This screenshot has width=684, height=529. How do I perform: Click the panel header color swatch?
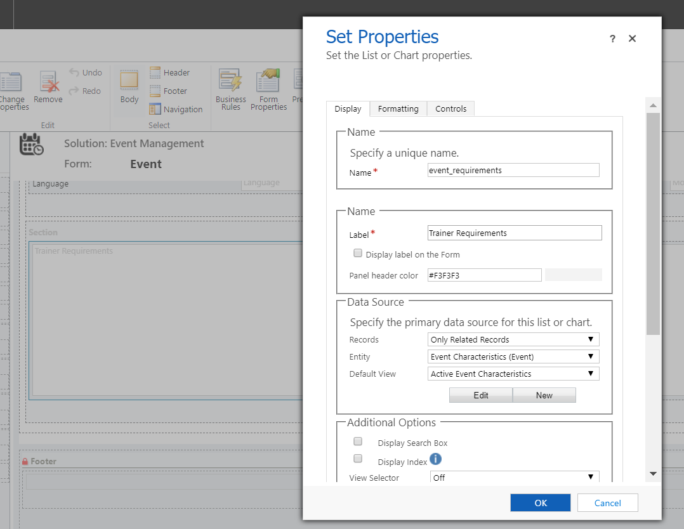point(573,275)
